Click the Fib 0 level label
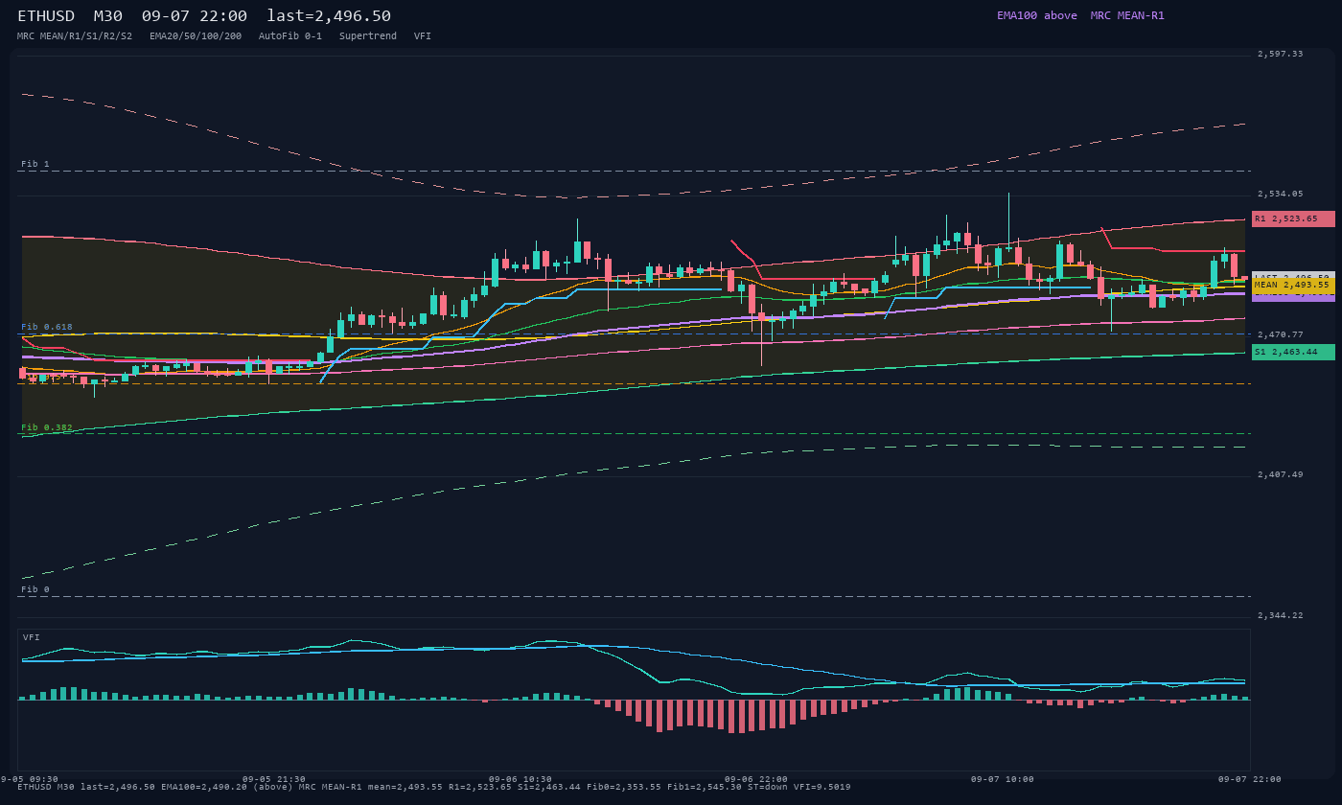Viewport: 1342px width, 805px height. pos(35,589)
